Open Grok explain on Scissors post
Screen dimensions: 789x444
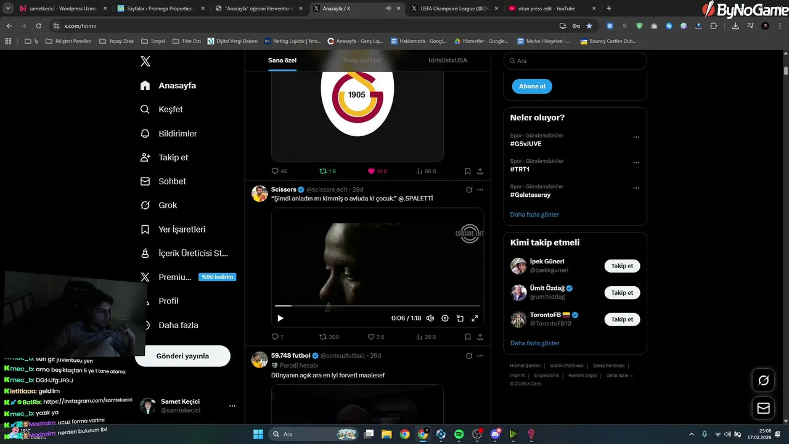[x=469, y=189]
